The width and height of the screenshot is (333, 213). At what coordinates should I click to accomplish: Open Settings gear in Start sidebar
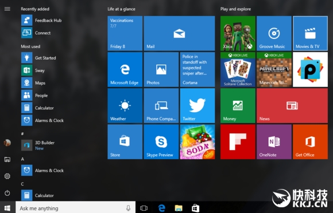pos(7,176)
